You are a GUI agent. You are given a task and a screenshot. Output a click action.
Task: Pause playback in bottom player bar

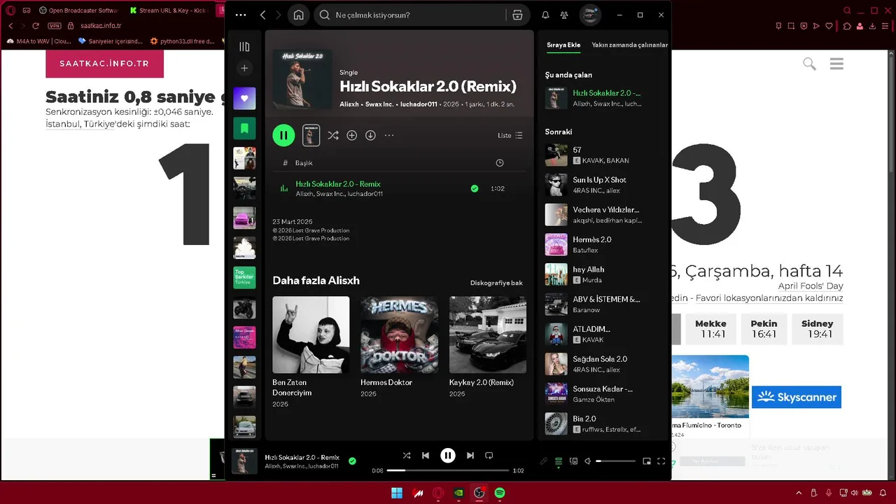pyautogui.click(x=448, y=456)
